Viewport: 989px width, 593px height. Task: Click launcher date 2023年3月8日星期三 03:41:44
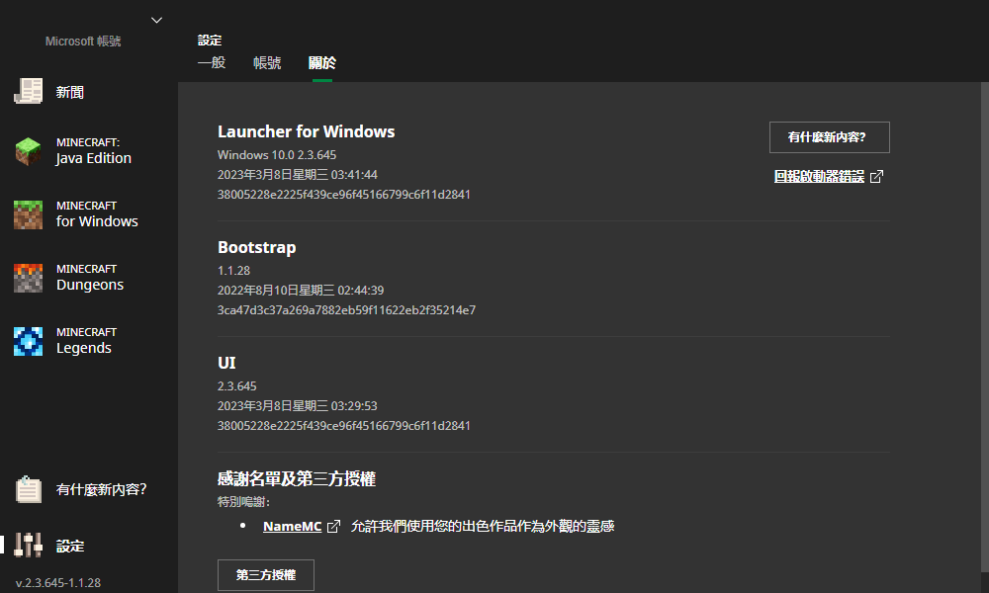point(298,175)
